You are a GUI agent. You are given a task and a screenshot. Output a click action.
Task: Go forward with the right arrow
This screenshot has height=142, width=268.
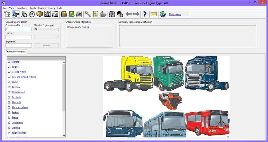click(x=136, y=14)
